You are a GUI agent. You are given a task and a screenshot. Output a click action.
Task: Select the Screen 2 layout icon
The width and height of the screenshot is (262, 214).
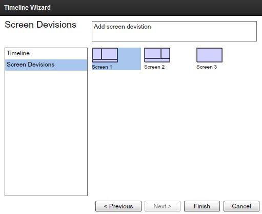pos(157,55)
